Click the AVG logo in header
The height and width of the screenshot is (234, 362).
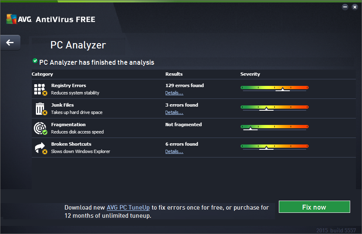click(x=18, y=19)
